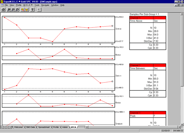Click first-tab navigation arrow button
Viewport: 184px width, 133px height.
click(1, 127)
